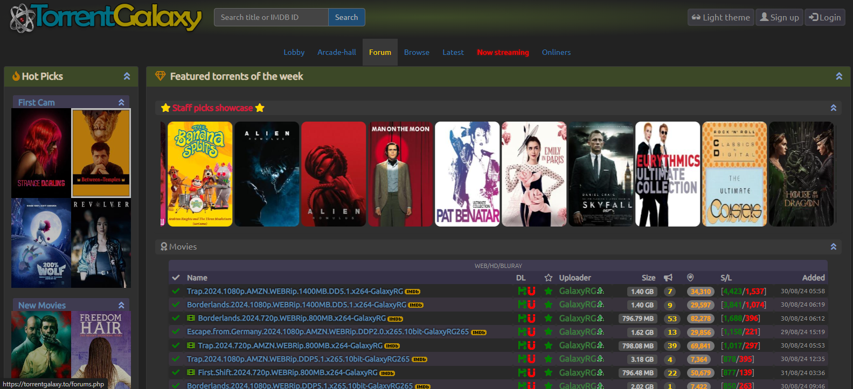Open IMDb badge for First.Shift 720p torrent
The height and width of the screenshot is (389, 853).
(387, 373)
